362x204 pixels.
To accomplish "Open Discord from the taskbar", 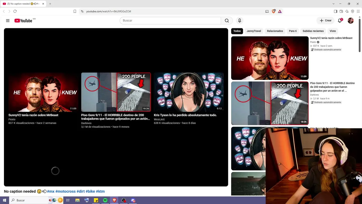I will coord(133,200).
